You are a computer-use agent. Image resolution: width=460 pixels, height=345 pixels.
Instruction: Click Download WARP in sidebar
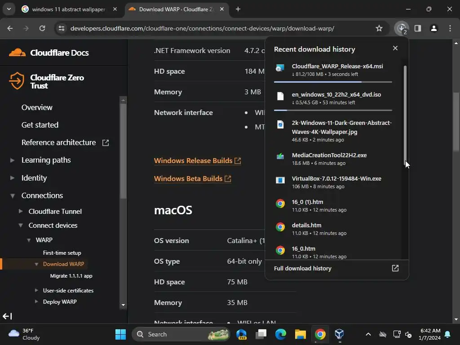[x=64, y=264]
